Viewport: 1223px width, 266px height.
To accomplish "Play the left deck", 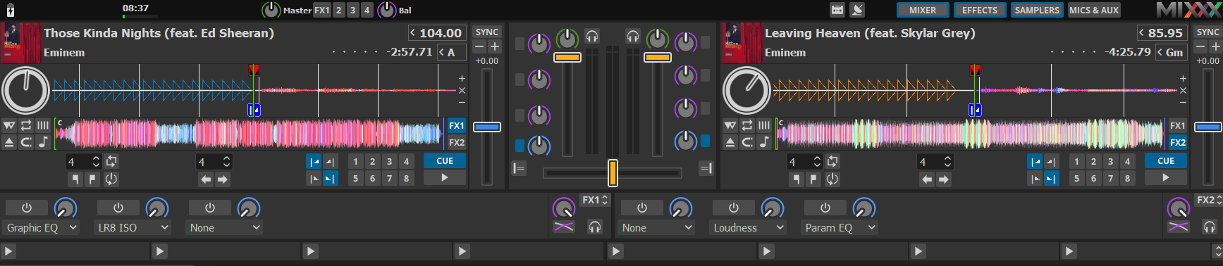I will tap(445, 178).
